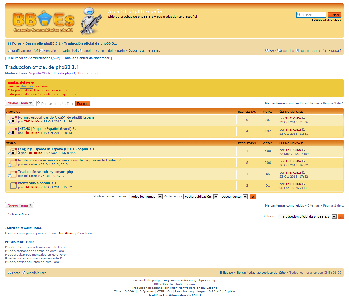Open Desarrollo phpBB 3.1 breadcrumb

43,43
